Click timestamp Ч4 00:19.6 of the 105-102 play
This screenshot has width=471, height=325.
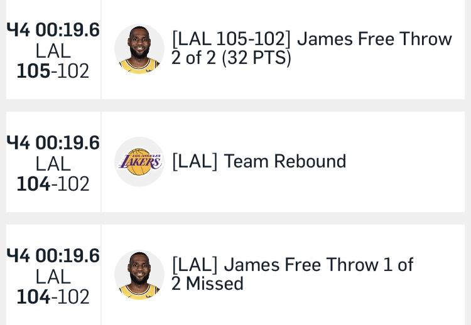pyautogui.click(x=53, y=30)
